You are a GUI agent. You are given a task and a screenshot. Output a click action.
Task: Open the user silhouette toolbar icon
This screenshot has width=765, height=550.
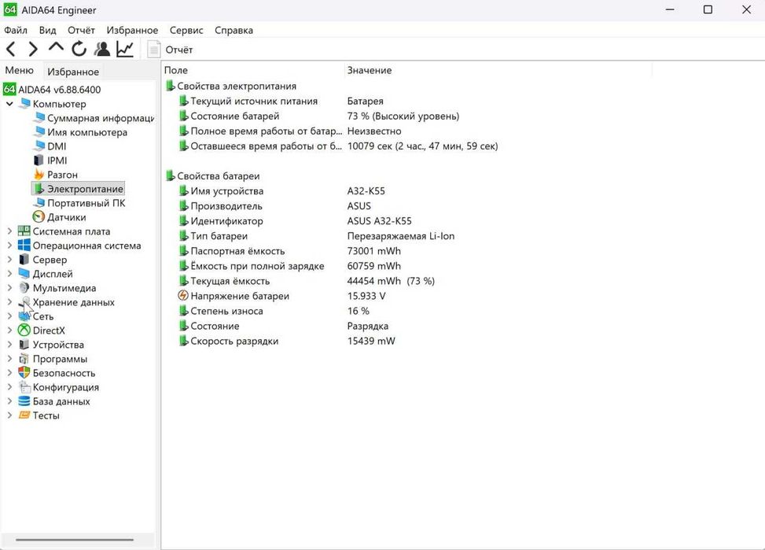pyautogui.click(x=102, y=49)
